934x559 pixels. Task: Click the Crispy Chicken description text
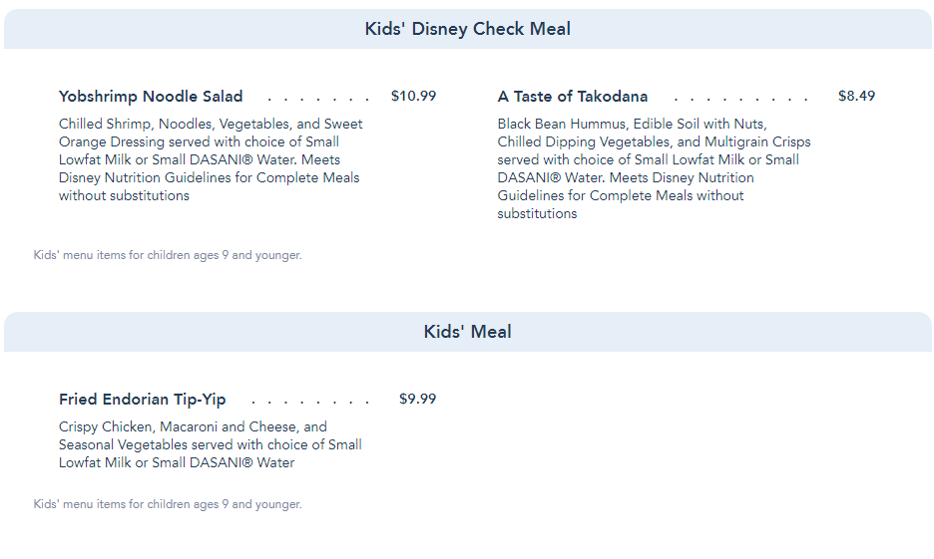[x=211, y=444]
